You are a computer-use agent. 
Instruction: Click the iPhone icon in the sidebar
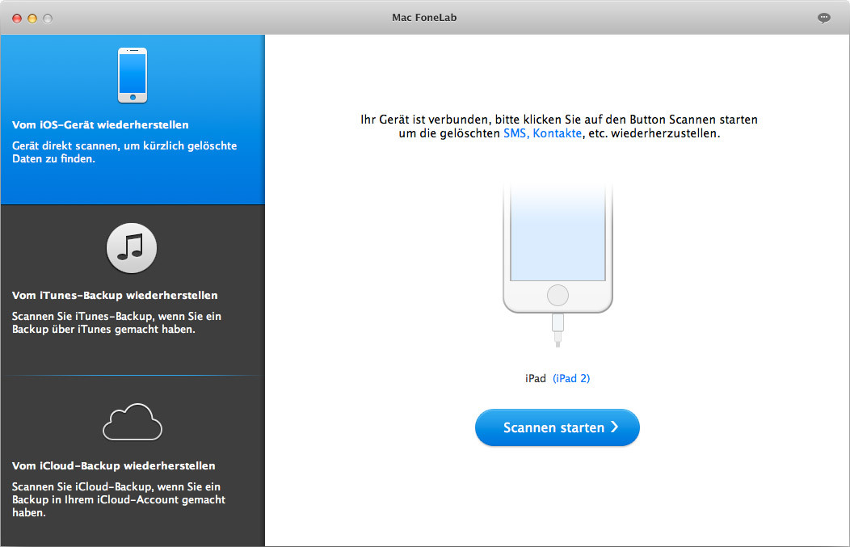point(133,75)
